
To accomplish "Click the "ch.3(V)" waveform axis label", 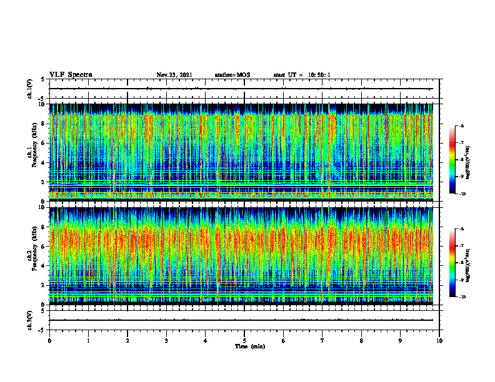I will tap(30, 320).
